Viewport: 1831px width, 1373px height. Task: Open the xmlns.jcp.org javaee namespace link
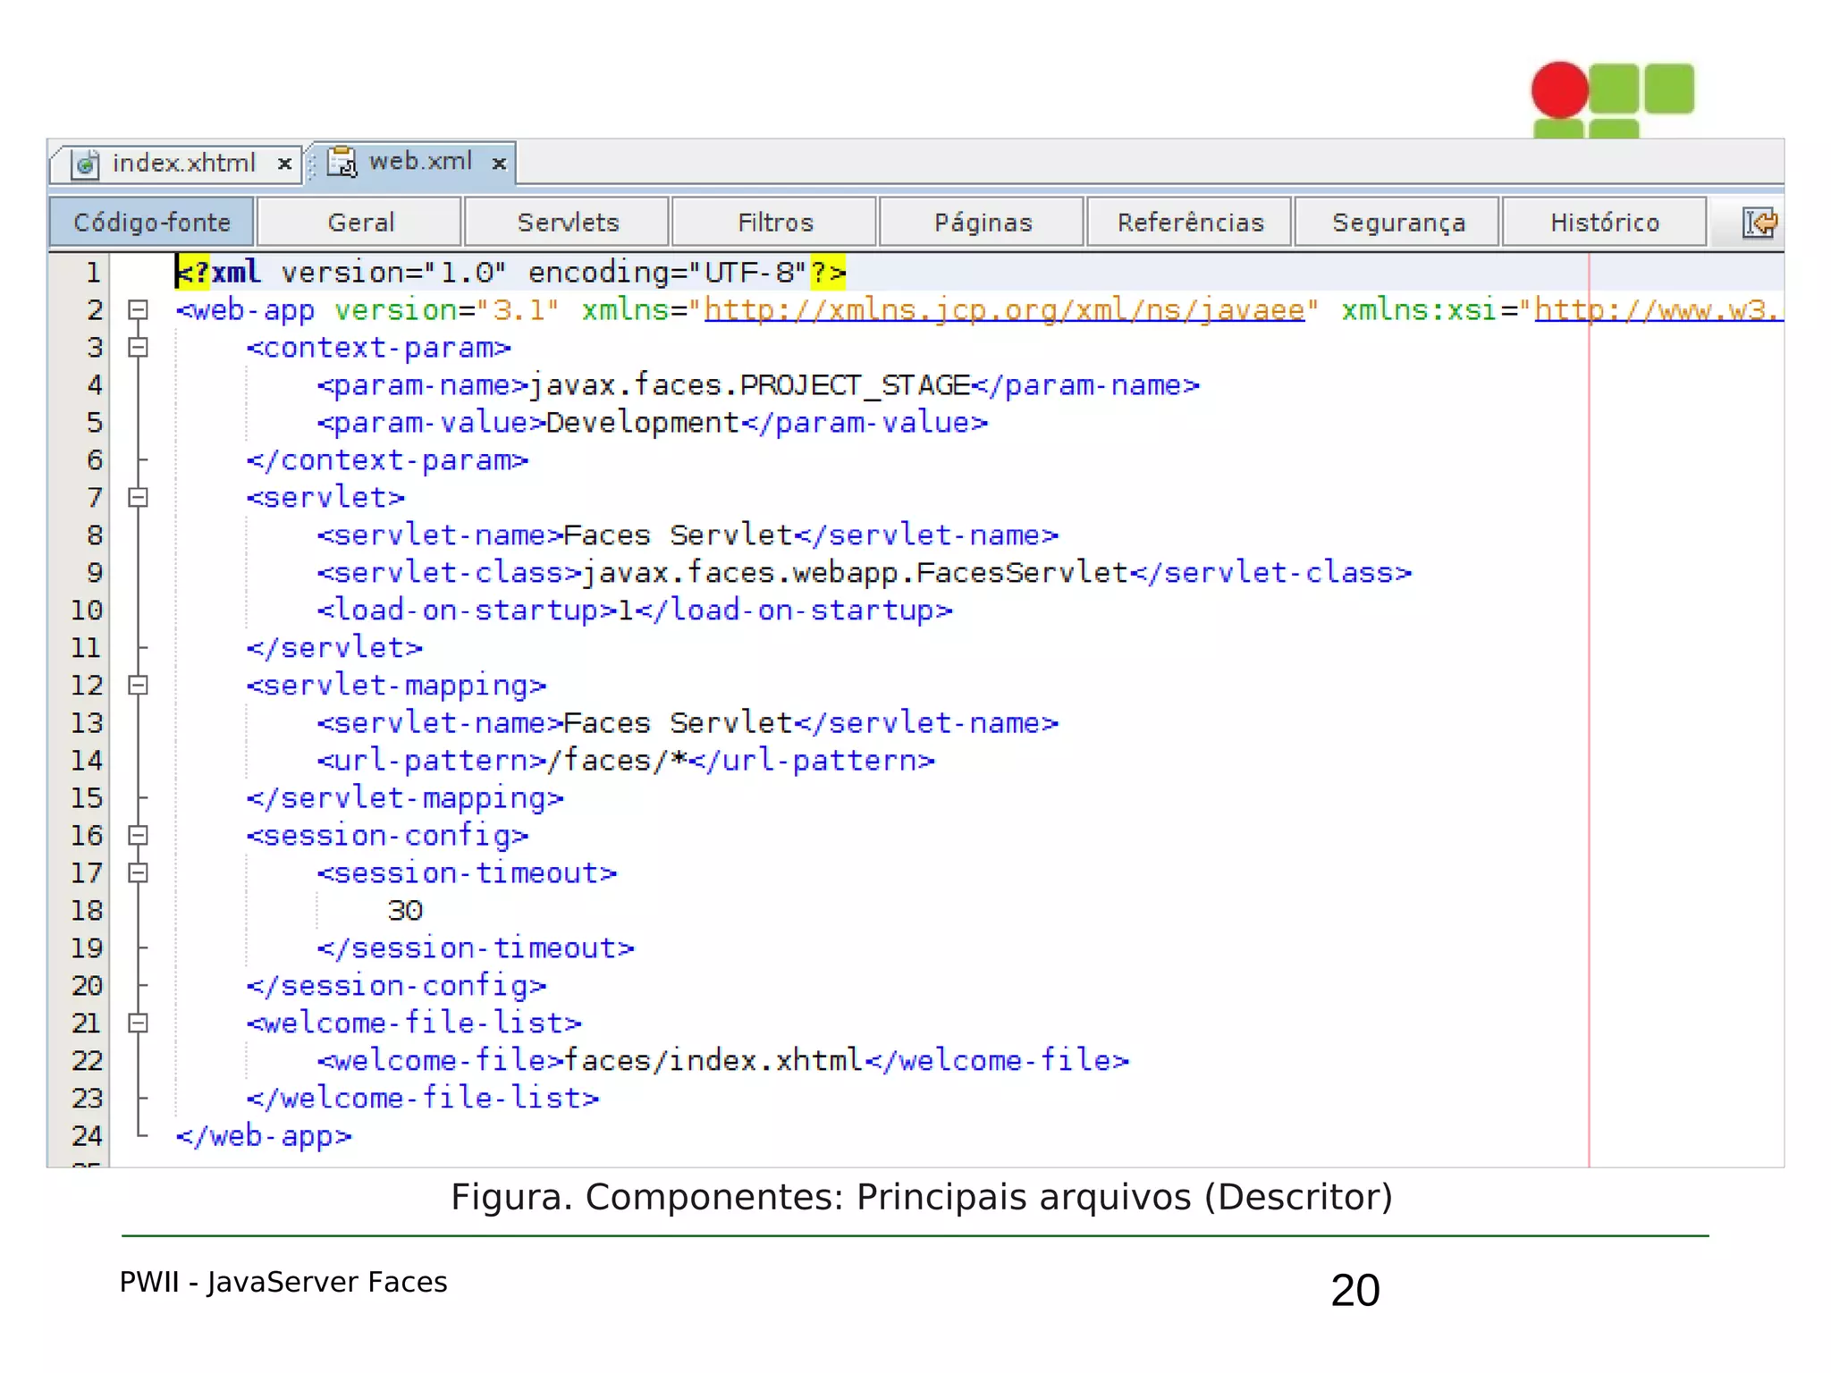(1005, 310)
